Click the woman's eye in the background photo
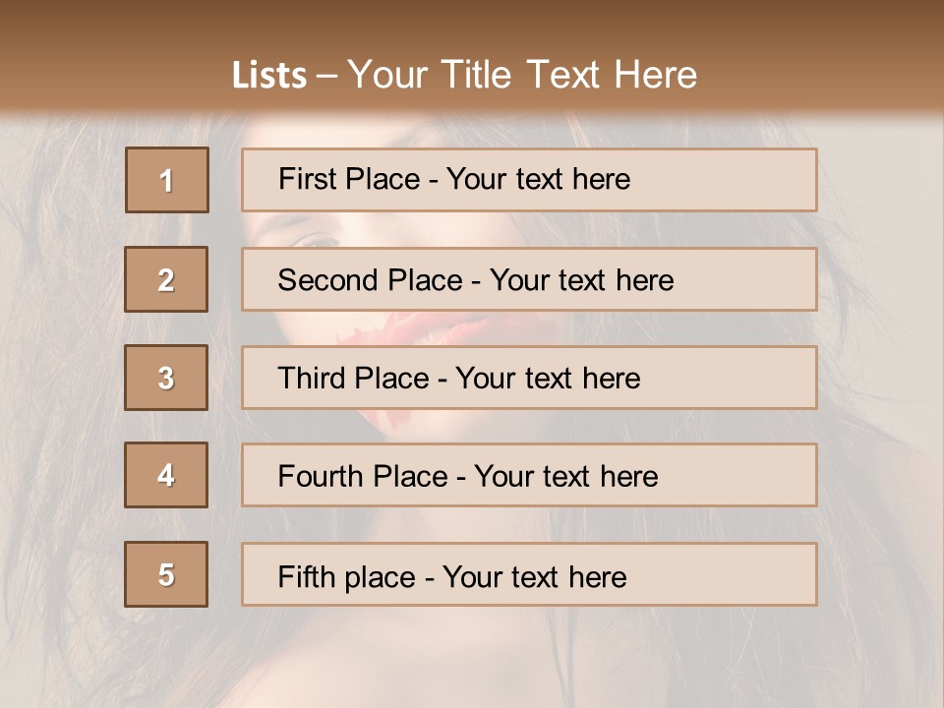Screen dimensions: 944x708 317,240
